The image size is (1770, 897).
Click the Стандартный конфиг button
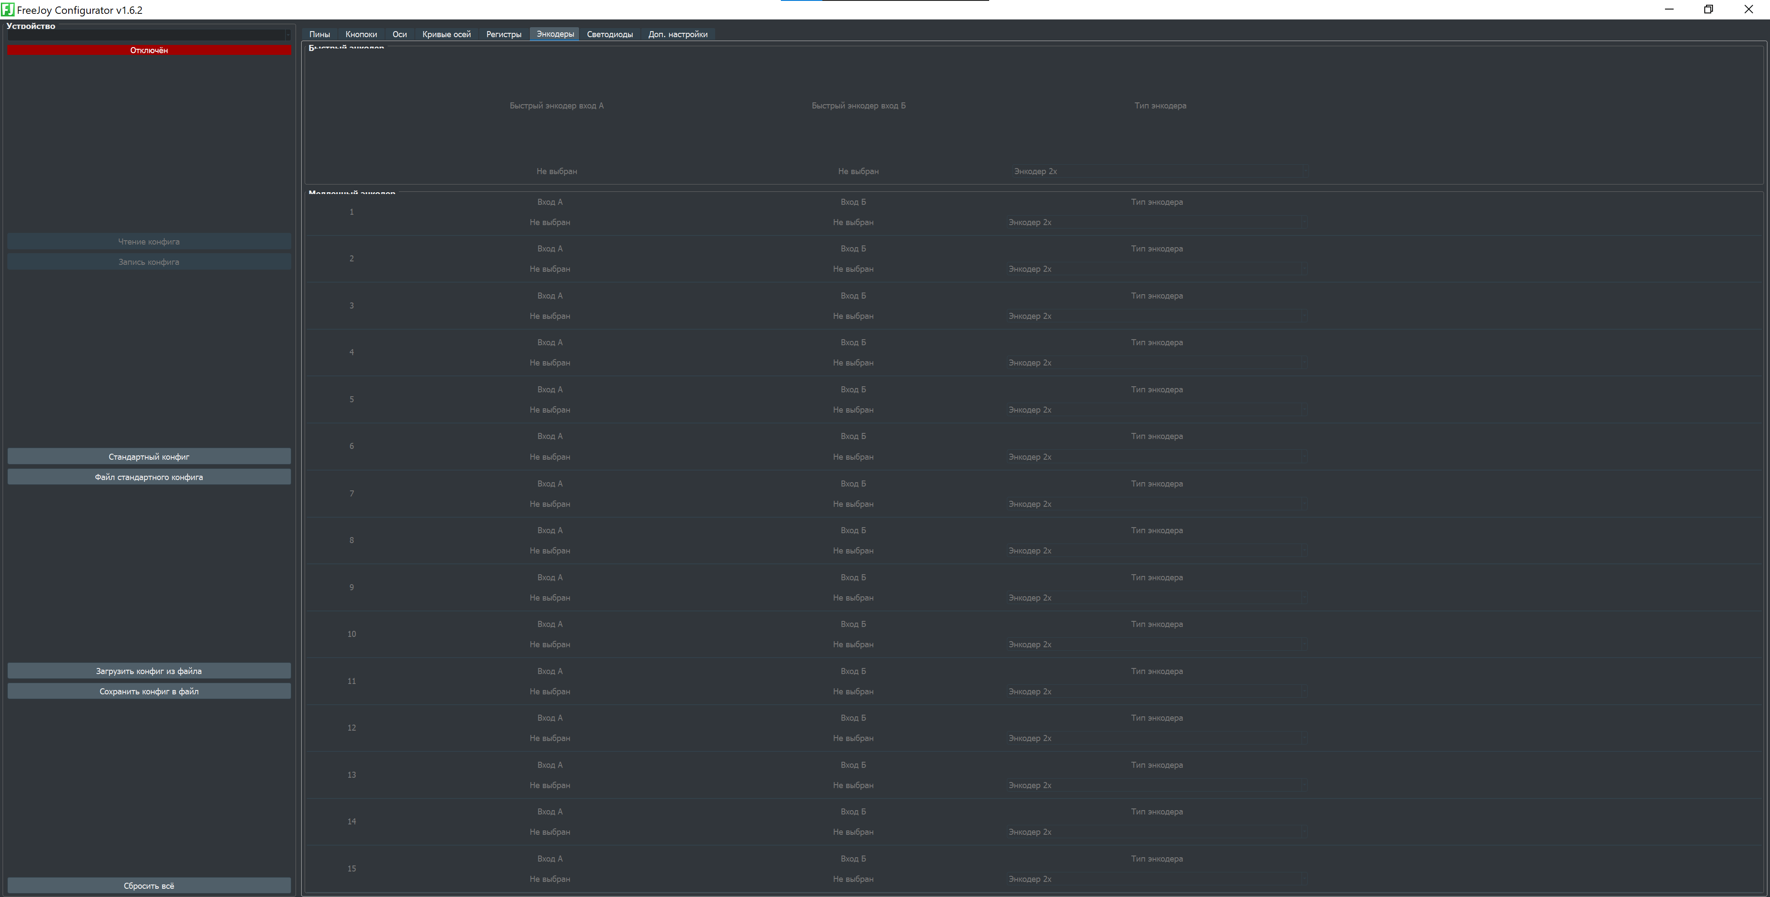point(149,457)
